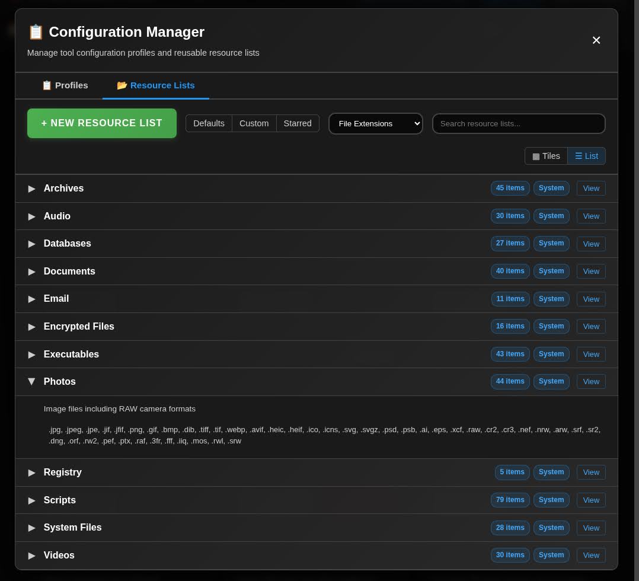639x581 pixels.
Task: Click the clipboard icon on Profiles tab
Action: point(47,85)
